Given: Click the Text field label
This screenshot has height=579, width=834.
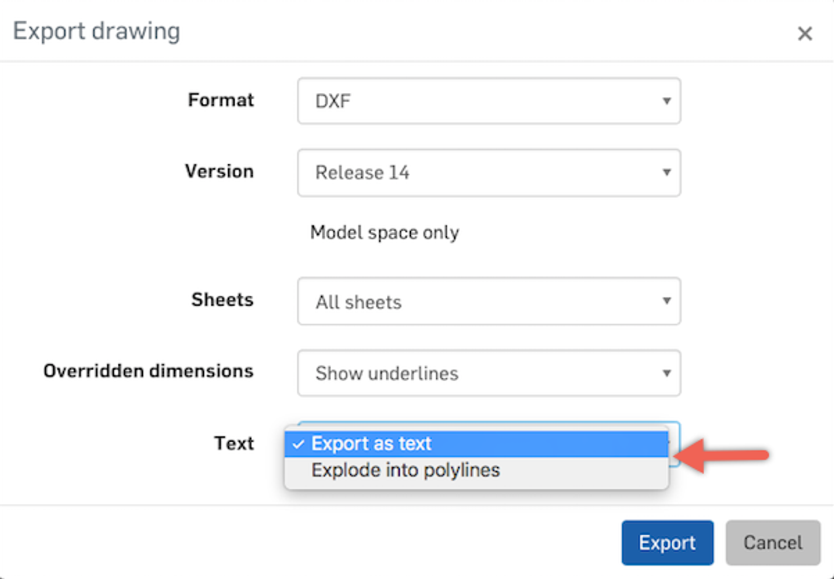Looking at the screenshot, I should click(x=234, y=443).
